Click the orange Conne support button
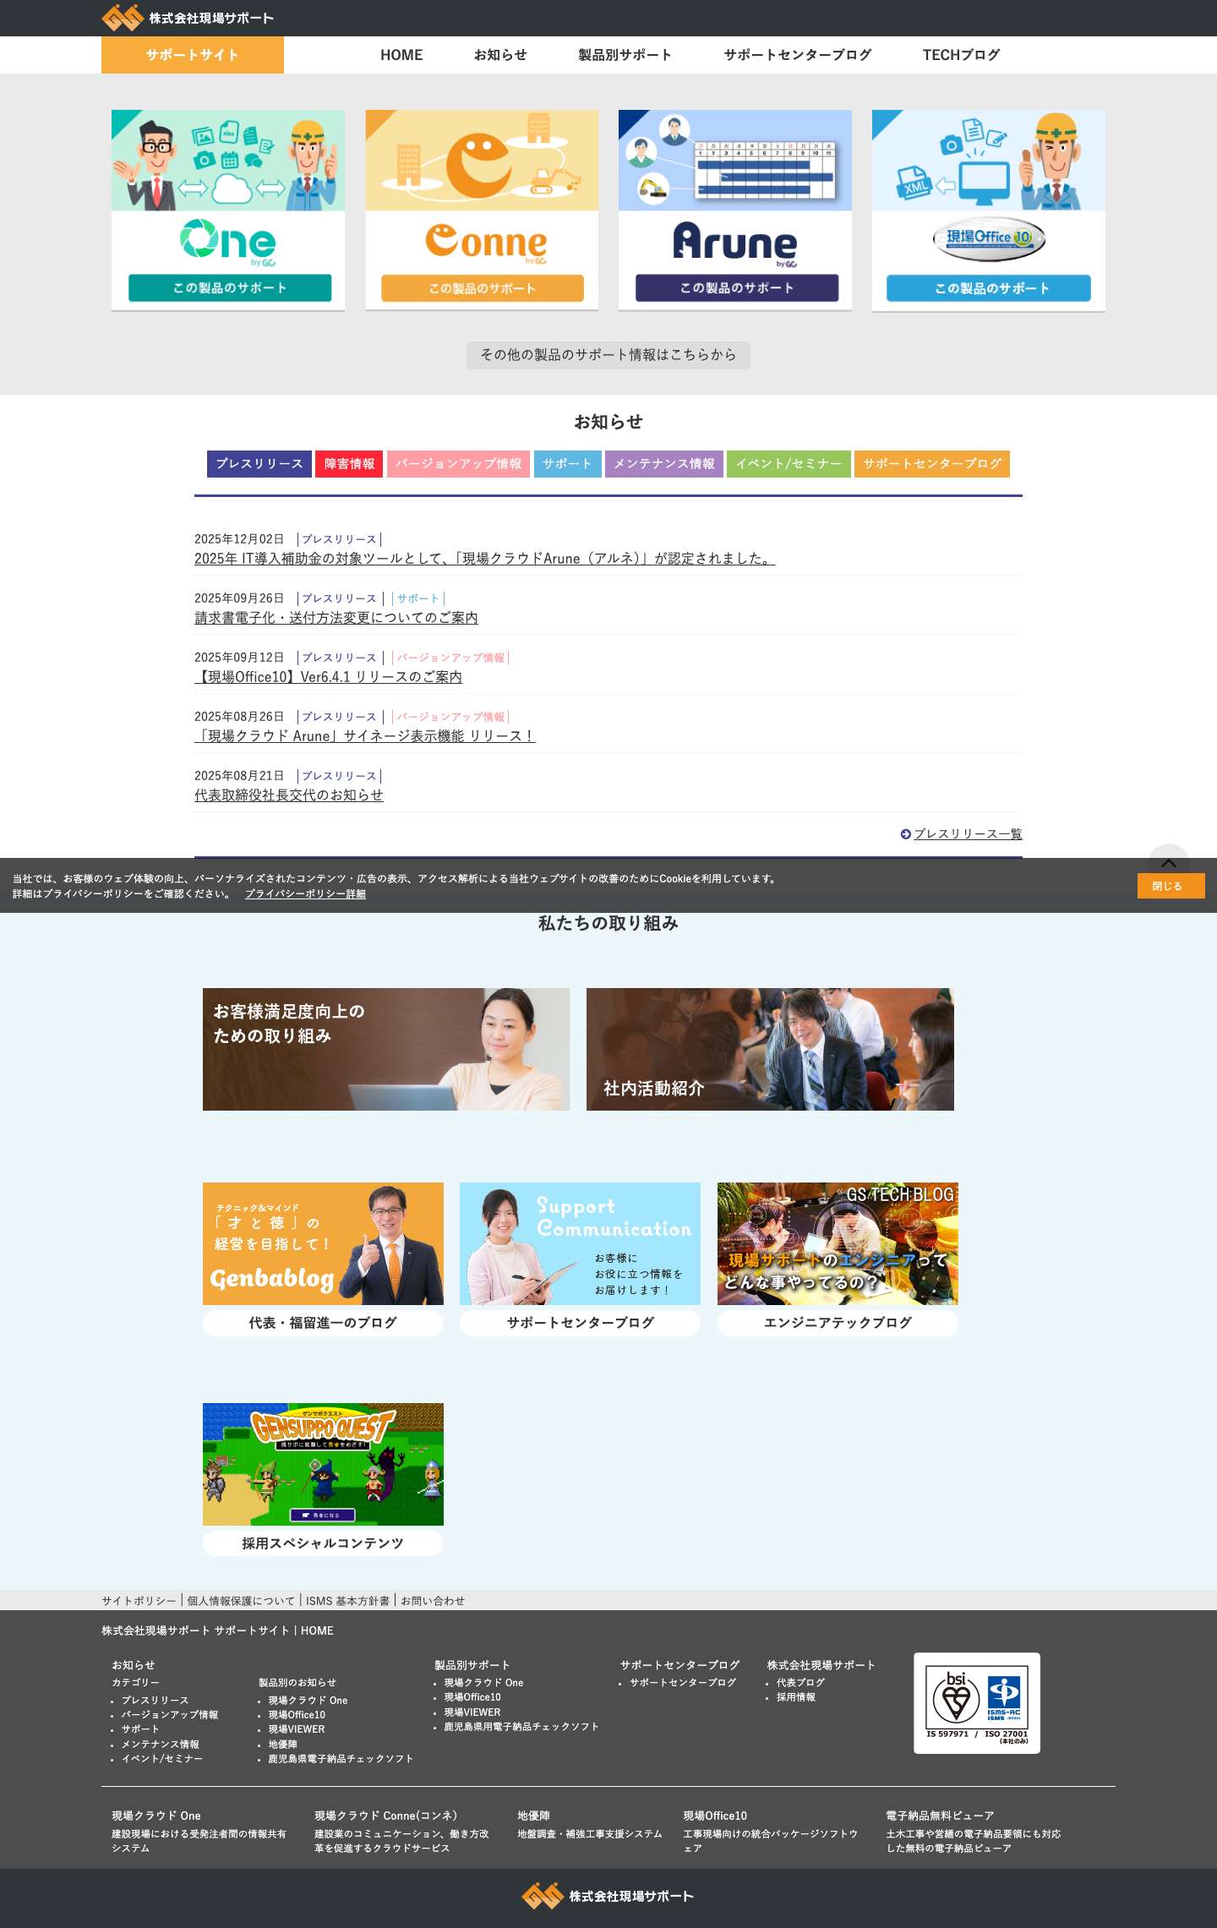The image size is (1217, 1928). (x=483, y=288)
